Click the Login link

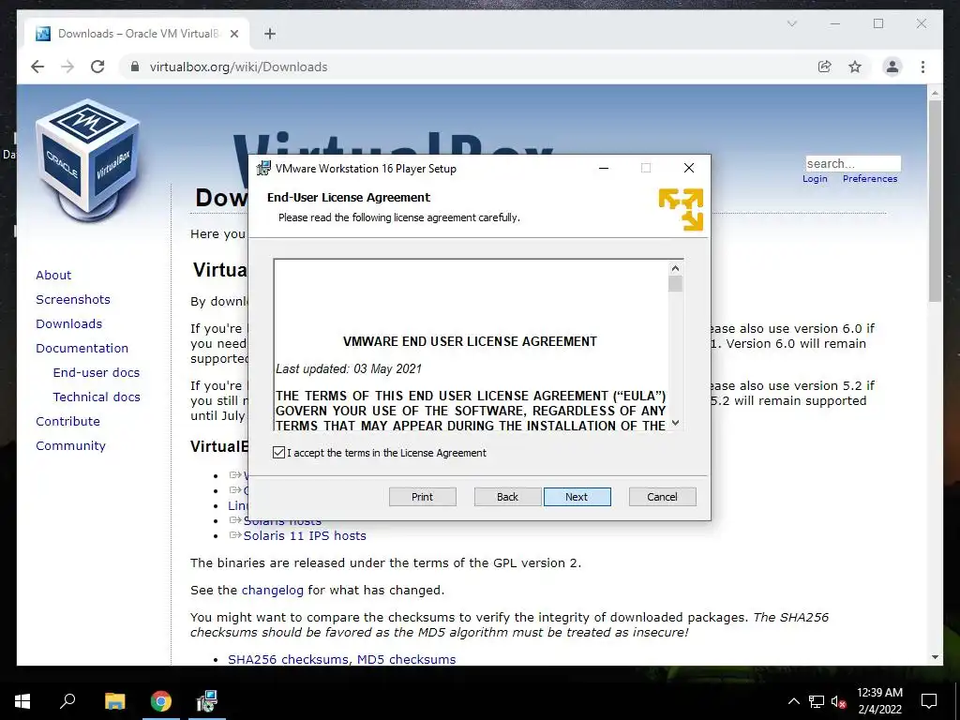point(815,179)
